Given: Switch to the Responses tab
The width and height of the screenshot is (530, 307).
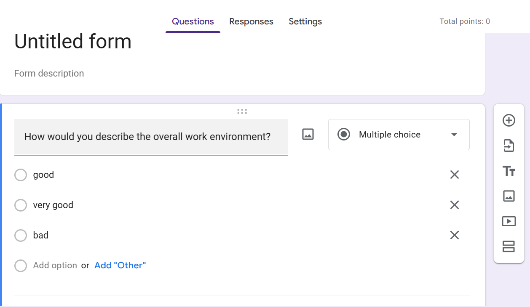Looking at the screenshot, I should (251, 21).
